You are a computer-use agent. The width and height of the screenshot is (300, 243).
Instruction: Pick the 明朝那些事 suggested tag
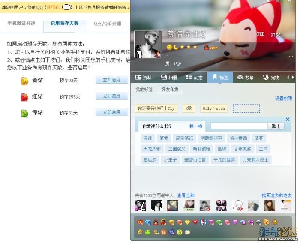point(211,138)
